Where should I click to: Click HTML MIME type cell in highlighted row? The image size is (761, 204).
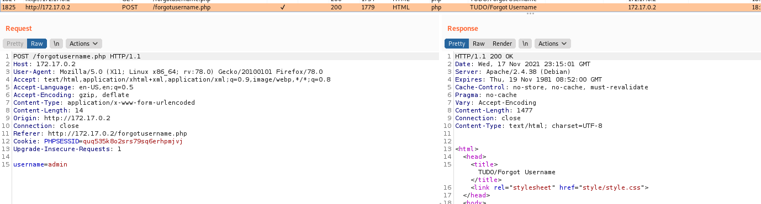(401, 8)
